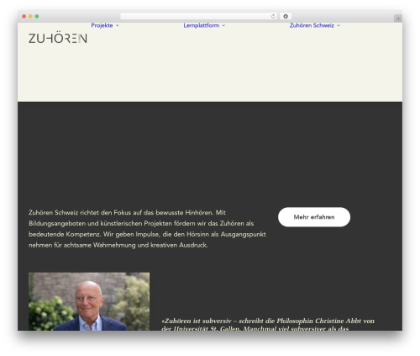Click the Mehr erfahren button
The image size is (420, 356).
(314, 217)
